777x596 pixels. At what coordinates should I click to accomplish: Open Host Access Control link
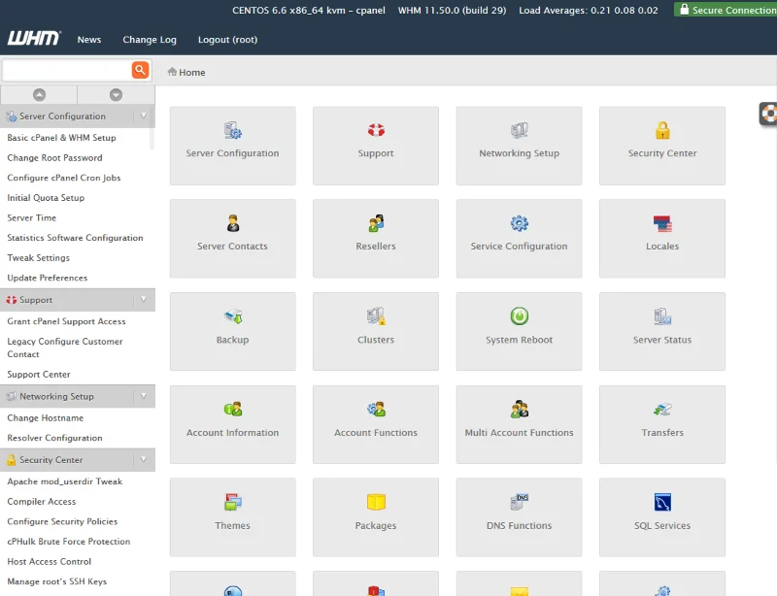click(50, 562)
